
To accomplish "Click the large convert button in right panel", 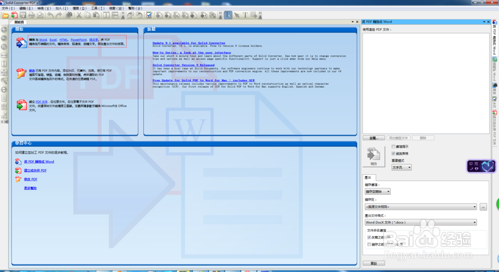I will click(x=374, y=156).
